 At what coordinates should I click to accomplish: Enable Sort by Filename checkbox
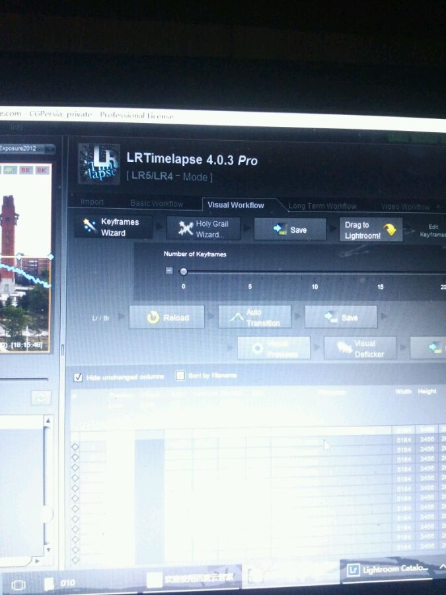[x=180, y=376]
